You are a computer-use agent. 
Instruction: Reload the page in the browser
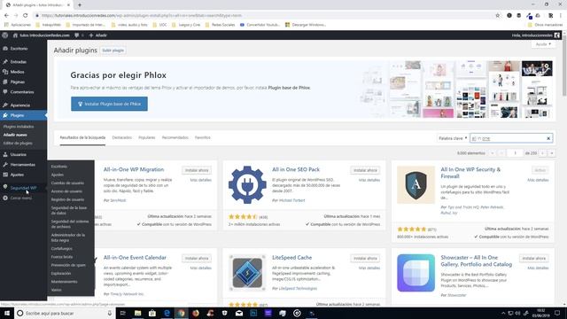pos(26,16)
